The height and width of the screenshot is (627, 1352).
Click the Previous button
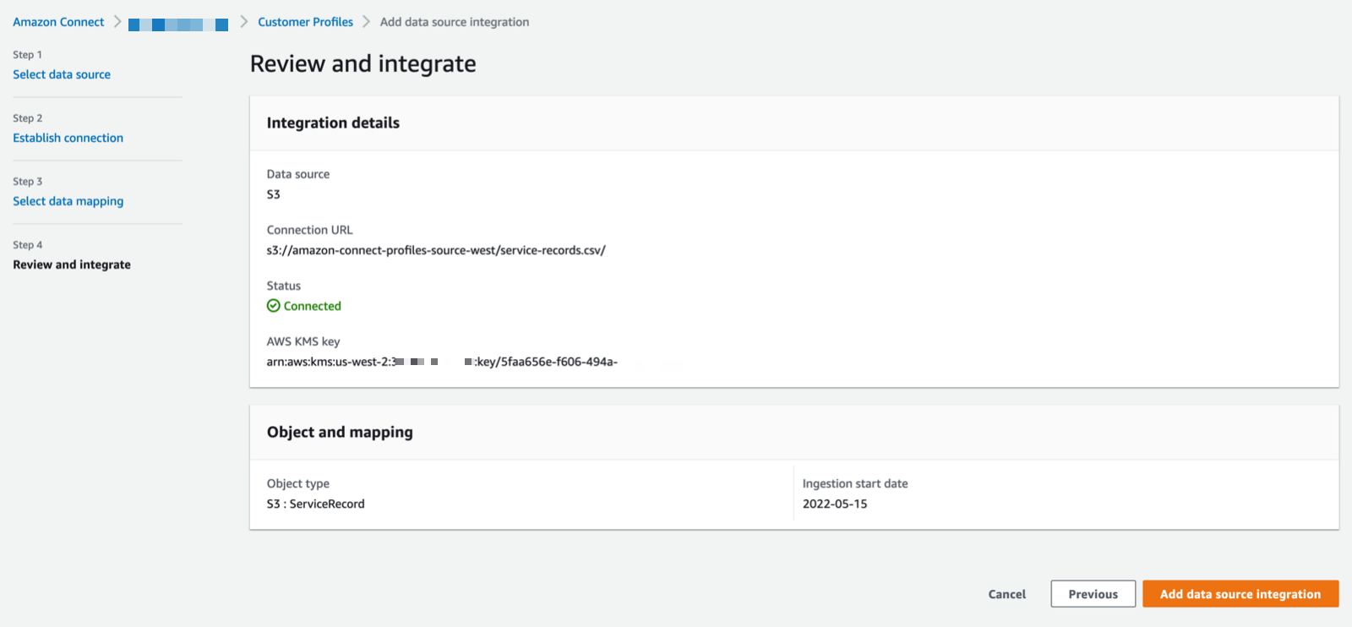(x=1093, y=594)
